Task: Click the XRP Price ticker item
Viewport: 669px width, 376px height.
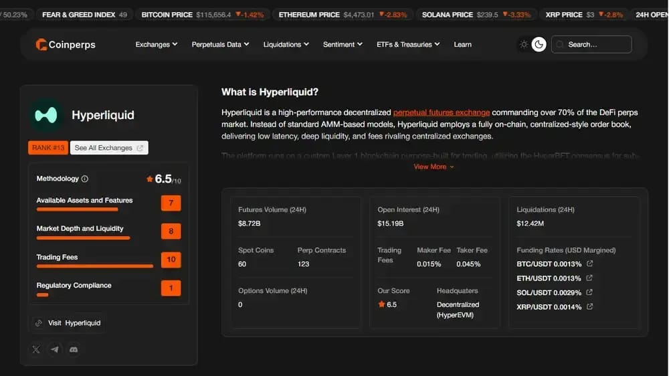Action: pyautogui.click(x=583, y=15)
